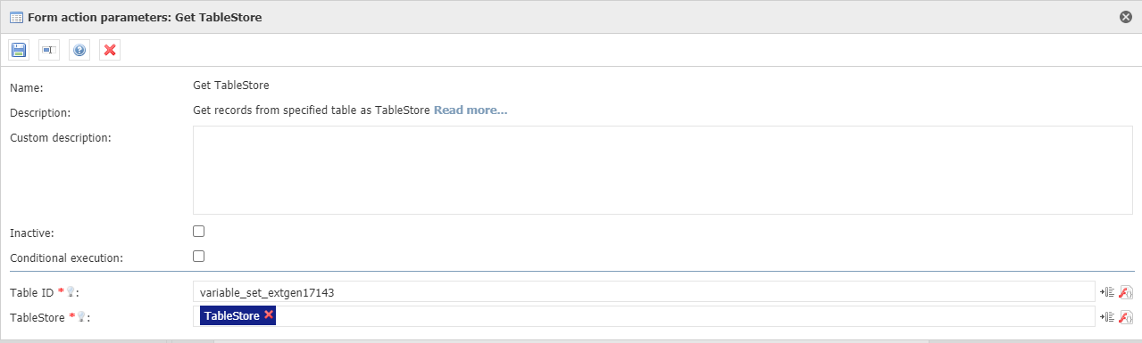The image size is (1142, 343).
Task: Click the lightbulb hint beside Table ID
Action: (x=70, y=292)
